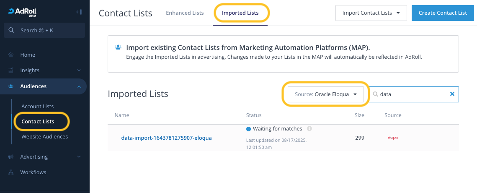Open the data-import-1643781275907-eloqua list

(166, 138)
